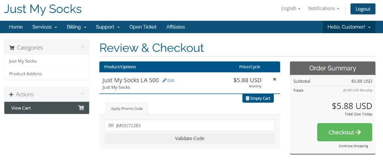The image size is (383, 165).
Task: Open the Billing menu
Action: click(76, 27)
